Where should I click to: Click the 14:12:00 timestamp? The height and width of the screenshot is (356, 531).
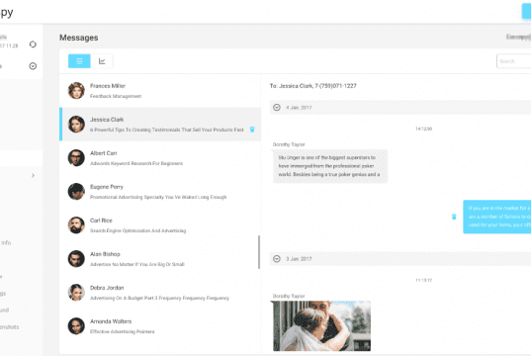click(423, 129)
